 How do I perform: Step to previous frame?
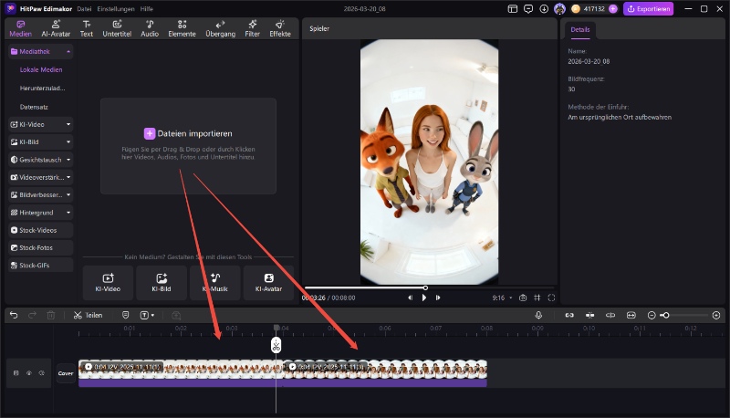point(410,298)
